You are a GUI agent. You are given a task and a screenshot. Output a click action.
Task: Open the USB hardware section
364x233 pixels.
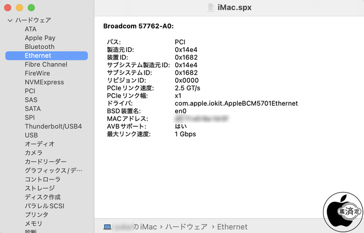[x=31, y=135]
